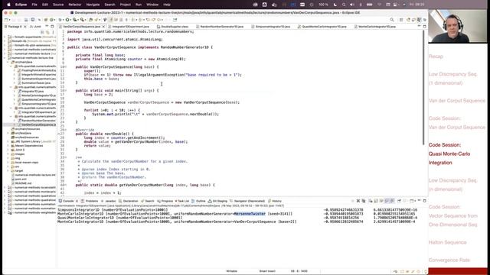Image resolution: width=490 pixels, height=275 pixels.
Task: Open the Navigate menu
Action: click(93, 5)
